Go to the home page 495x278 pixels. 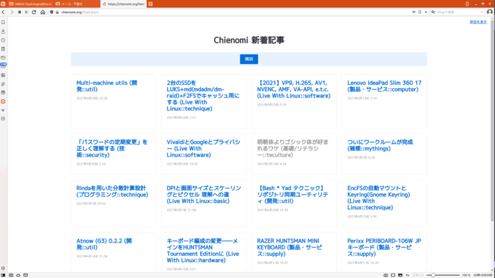click(43, 13)
